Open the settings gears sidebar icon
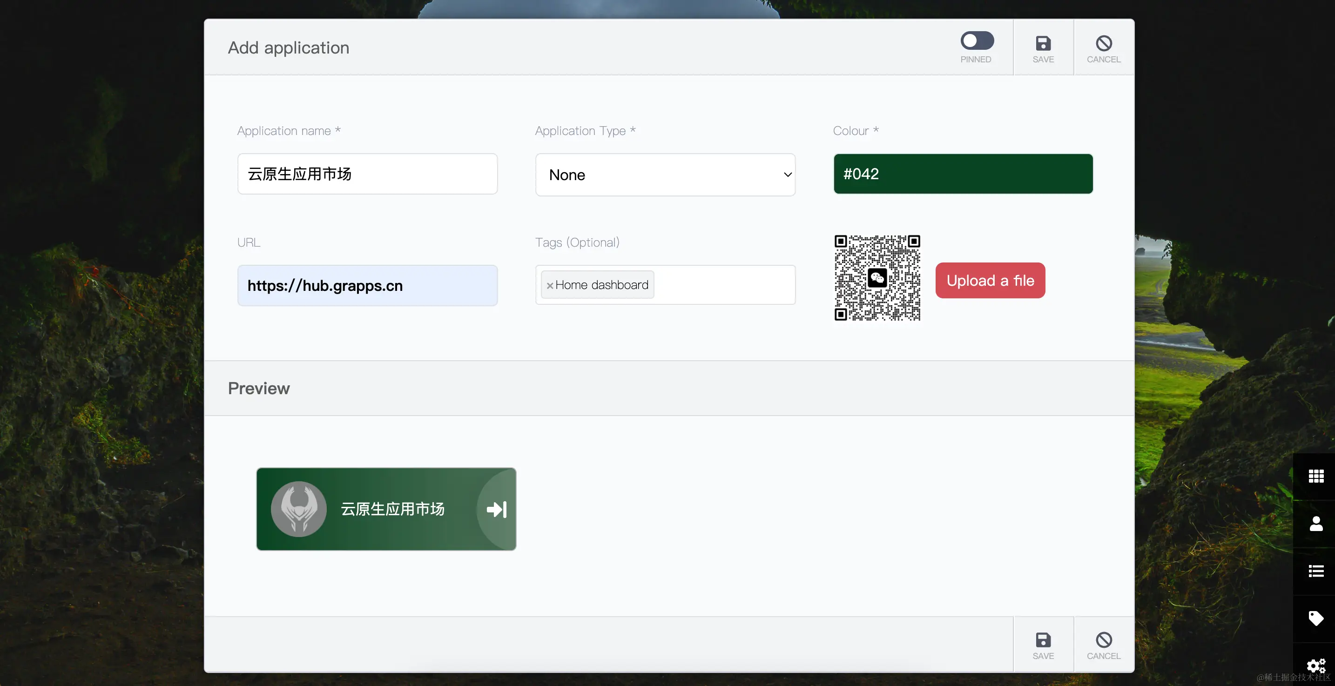The image size is (1335, 686). tap(1316, 665)
